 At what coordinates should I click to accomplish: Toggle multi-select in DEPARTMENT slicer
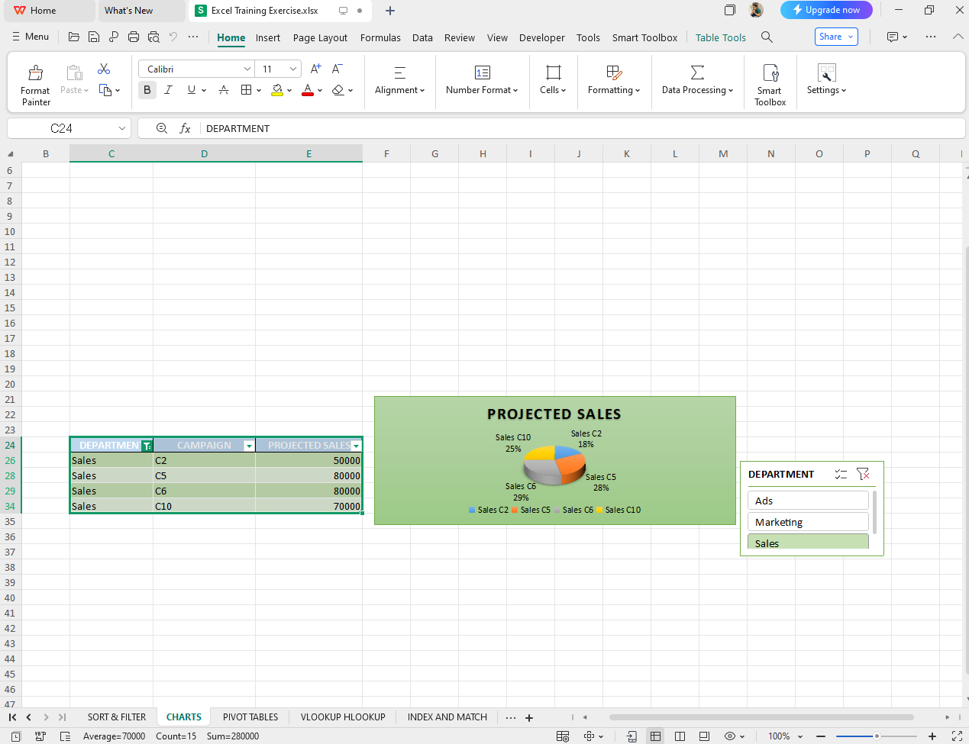(x=841, y=474)
